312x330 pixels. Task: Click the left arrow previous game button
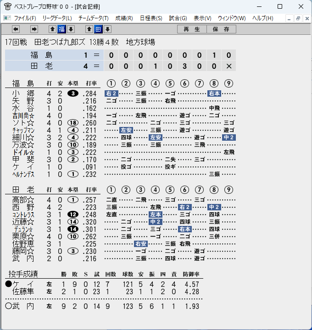(x=16, y=29)
